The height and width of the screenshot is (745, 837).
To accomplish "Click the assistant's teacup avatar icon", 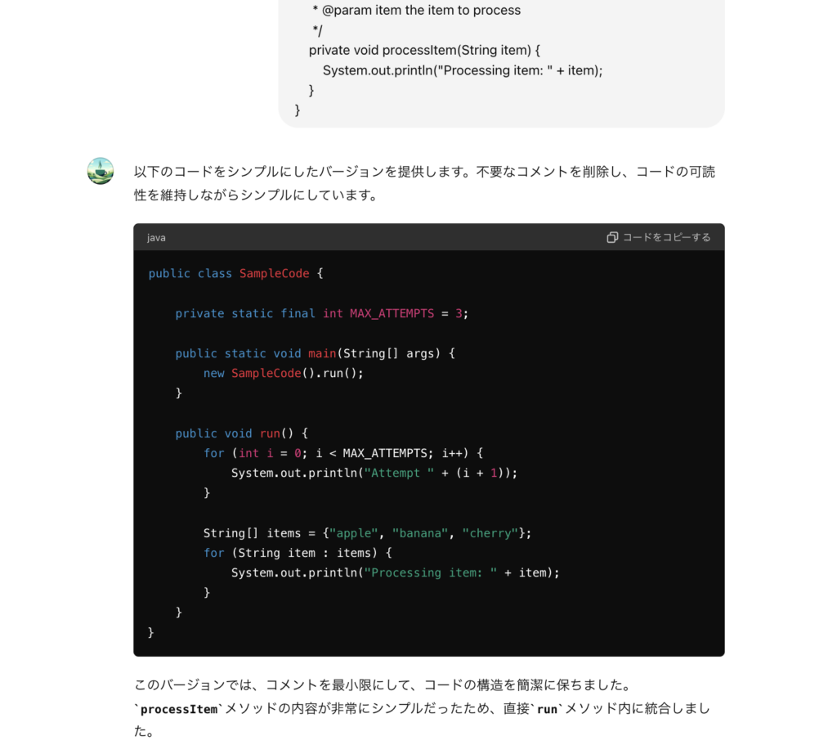I will pyautogui.click(x=100, y=171).
